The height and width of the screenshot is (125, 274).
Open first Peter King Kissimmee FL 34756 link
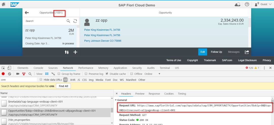click(102, 30)
